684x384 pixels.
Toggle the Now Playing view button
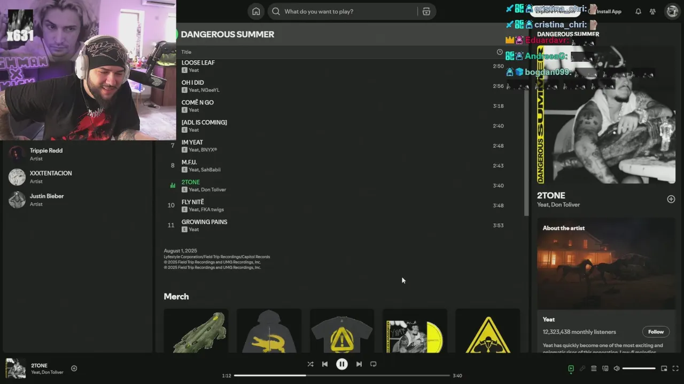pos(571,368)
